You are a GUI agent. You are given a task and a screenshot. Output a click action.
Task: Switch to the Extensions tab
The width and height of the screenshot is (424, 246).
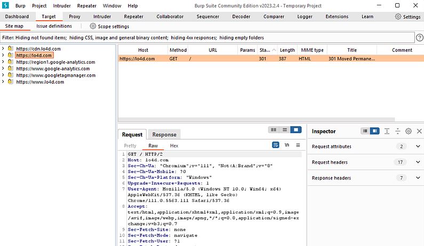(x=337, y=17)
